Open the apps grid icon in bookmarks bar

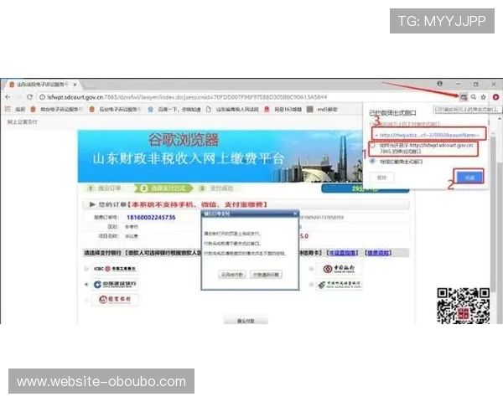pos(8,110)
